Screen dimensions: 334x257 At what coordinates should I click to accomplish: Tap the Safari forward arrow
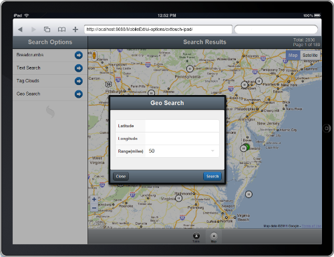(33, 29)
